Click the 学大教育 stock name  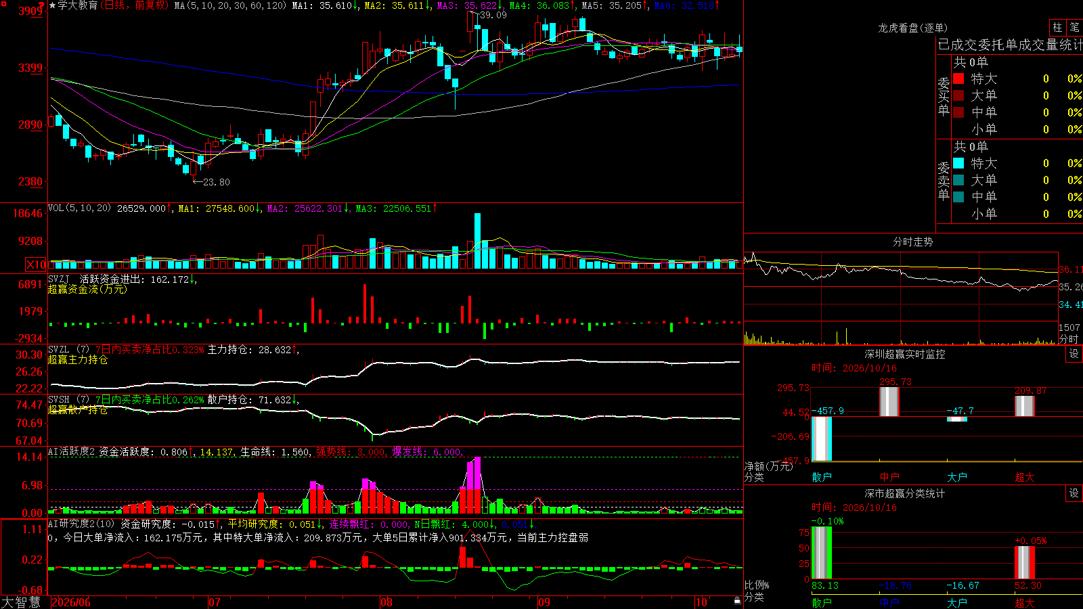[x=78, y=5]
